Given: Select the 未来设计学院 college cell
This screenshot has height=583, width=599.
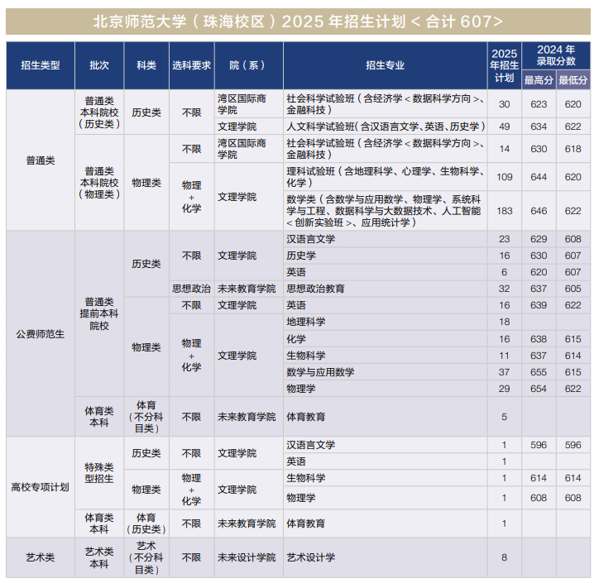Looking at the screenshot, I should point(249,557).
